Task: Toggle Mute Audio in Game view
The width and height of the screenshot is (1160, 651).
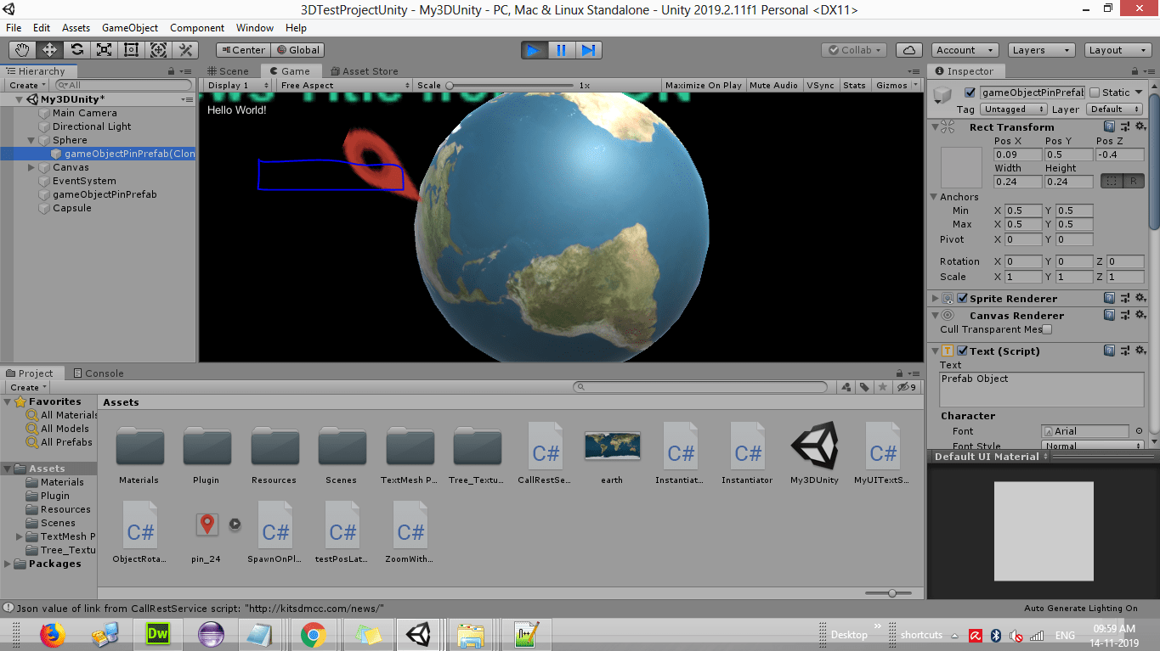Action: pyautogui.click(x=773, y=85)
